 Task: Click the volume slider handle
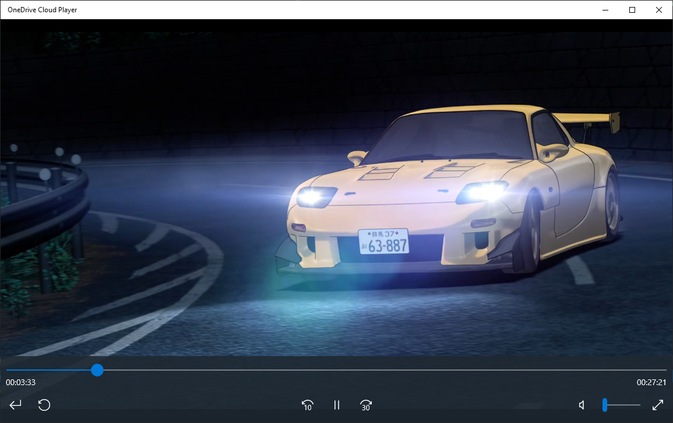(605, 405)
